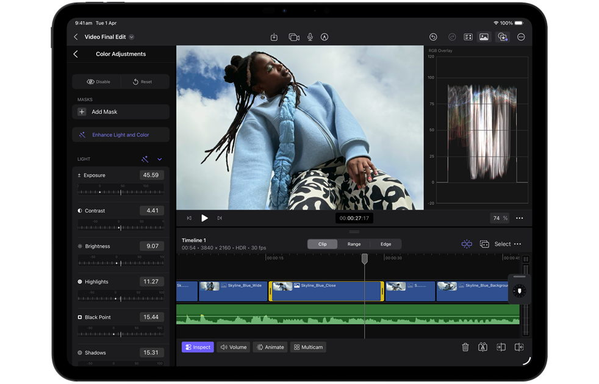
Task: Toggle the photo browser icon in toolbar
Action: tap(484, 37)
